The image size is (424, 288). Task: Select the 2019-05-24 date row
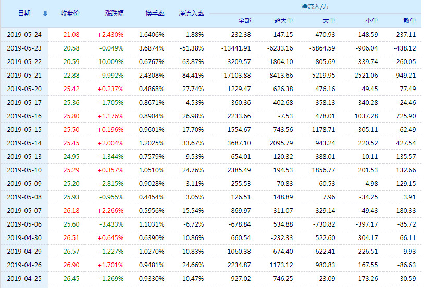[x=24, y=34]
